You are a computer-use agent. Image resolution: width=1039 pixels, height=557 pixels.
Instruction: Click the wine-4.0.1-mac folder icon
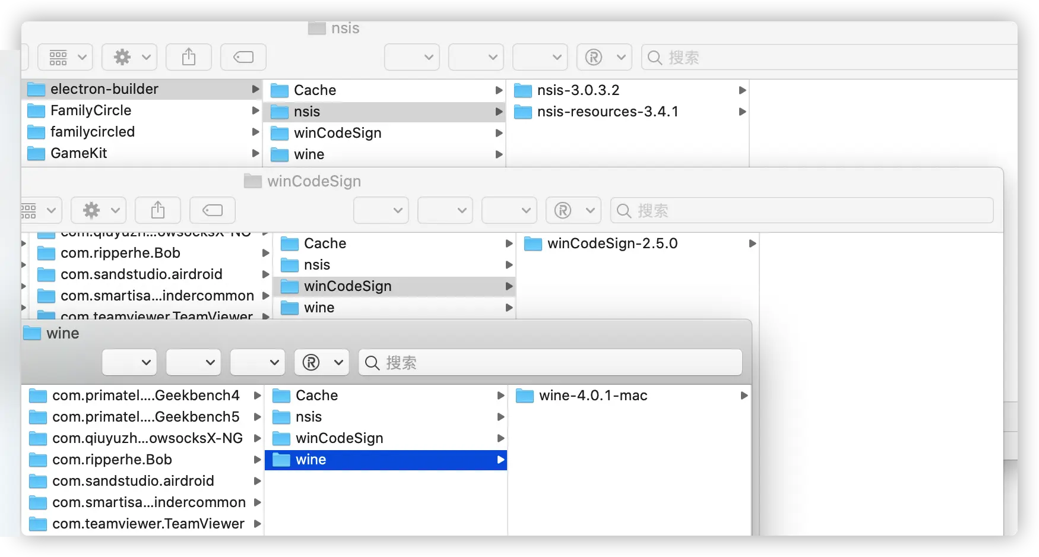[525, 395]
